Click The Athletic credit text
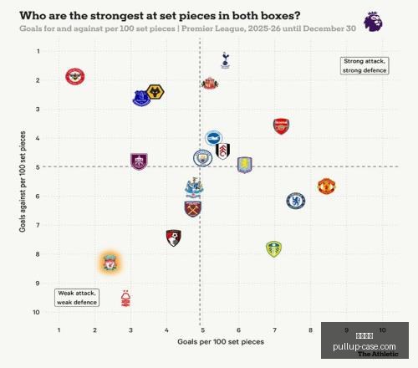418x368 pixels. coord(378,354)
